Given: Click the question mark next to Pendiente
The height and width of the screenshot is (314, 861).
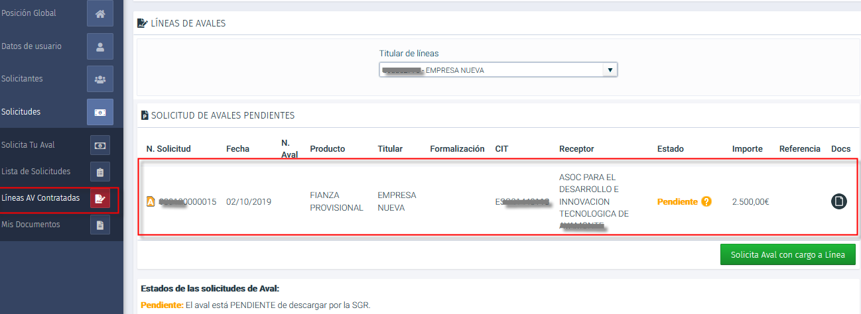Looking at the screenshot, I should tap(706, 201).
